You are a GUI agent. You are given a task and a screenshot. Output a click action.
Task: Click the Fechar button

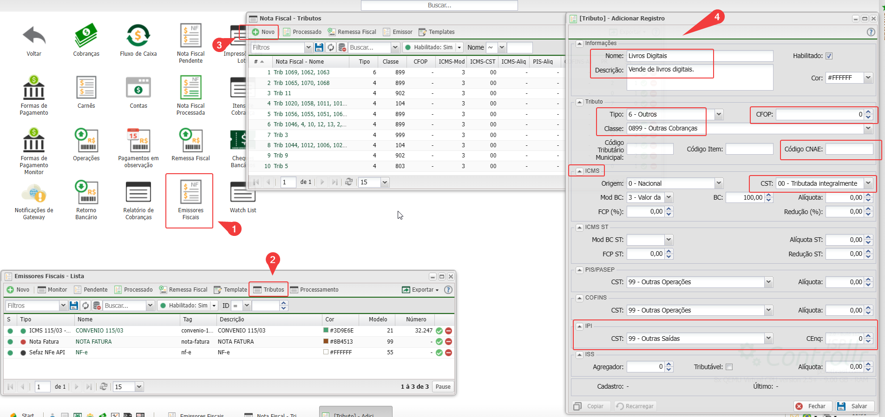click(x=812, y=406)
